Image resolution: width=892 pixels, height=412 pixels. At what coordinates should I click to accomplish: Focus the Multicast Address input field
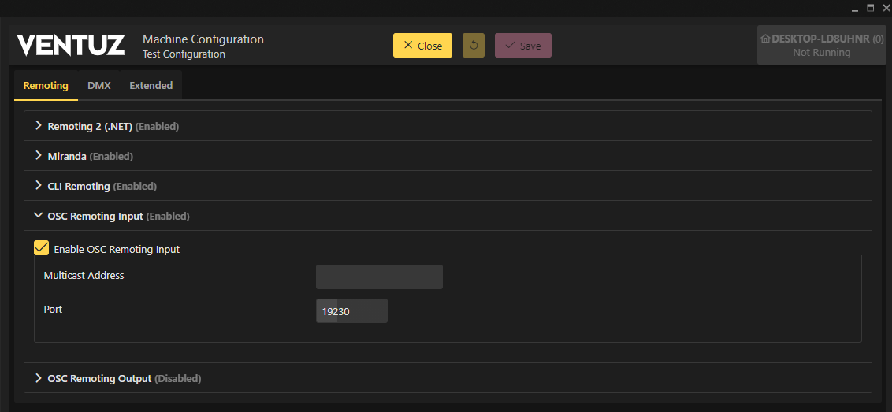[379, 277]
